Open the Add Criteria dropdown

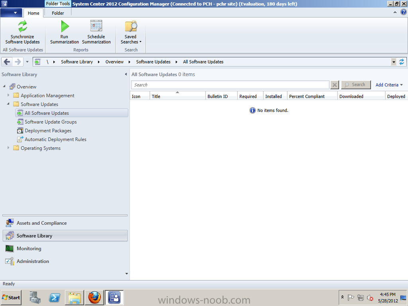[389, 85]
